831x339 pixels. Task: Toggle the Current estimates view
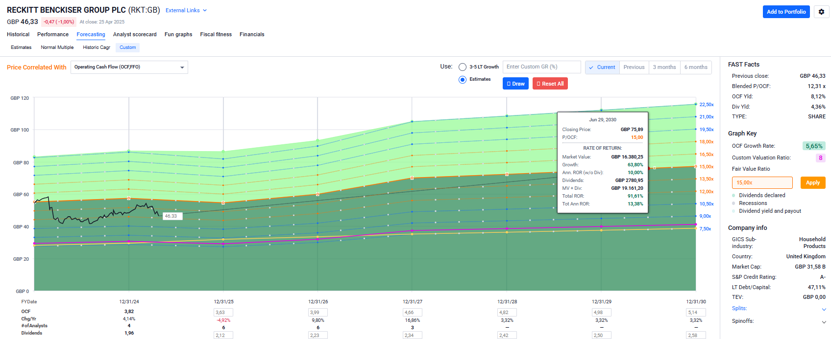tap(602, 67)
